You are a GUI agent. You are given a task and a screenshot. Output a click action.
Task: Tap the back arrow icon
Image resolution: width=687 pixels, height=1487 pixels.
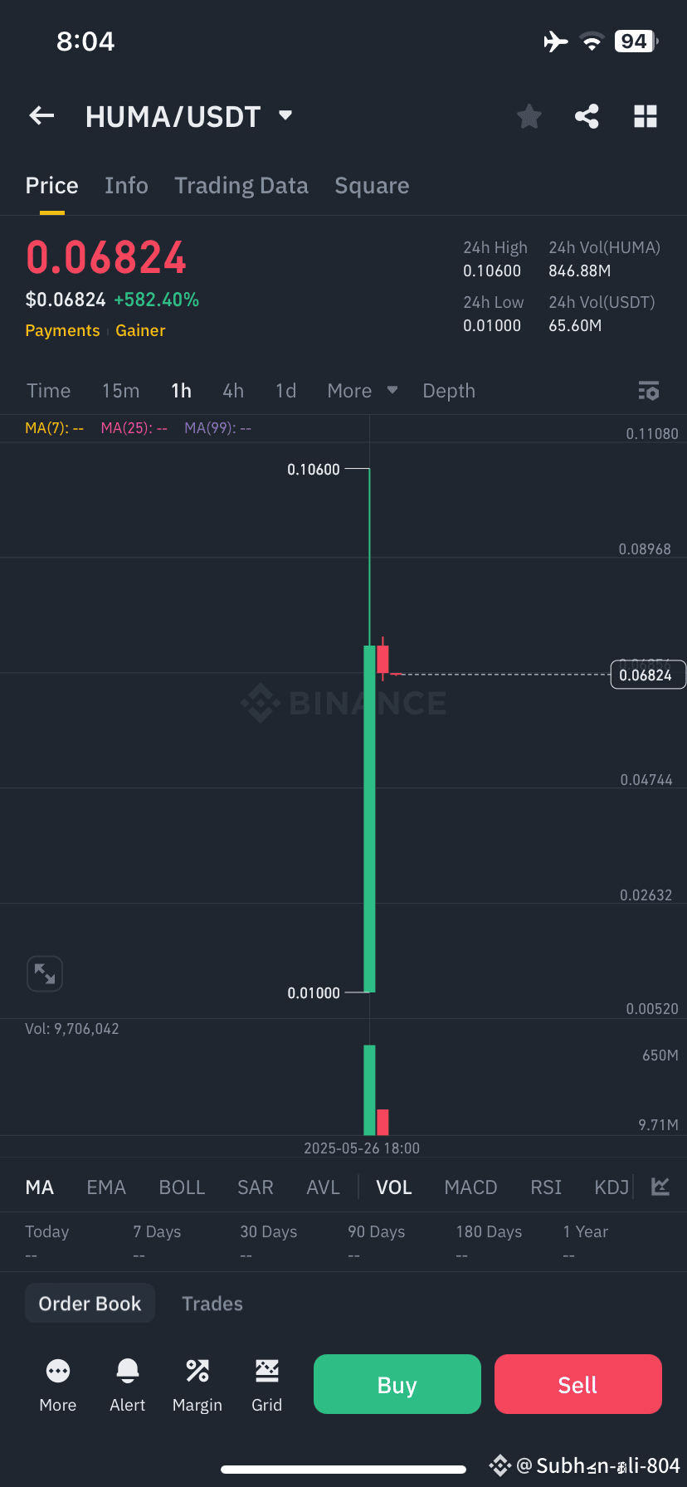(41, 116)
